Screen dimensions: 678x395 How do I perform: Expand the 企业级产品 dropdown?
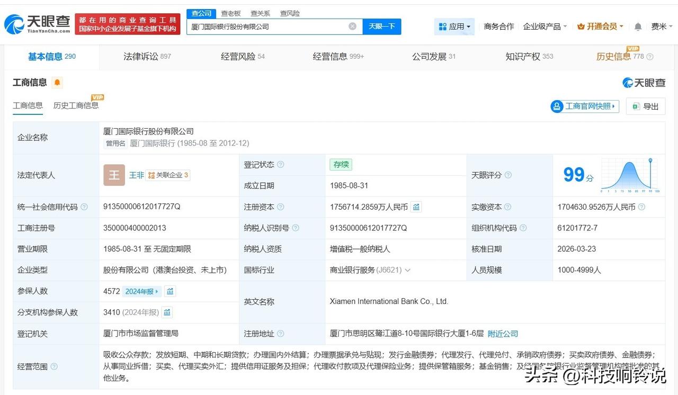(x=545, y=26)
